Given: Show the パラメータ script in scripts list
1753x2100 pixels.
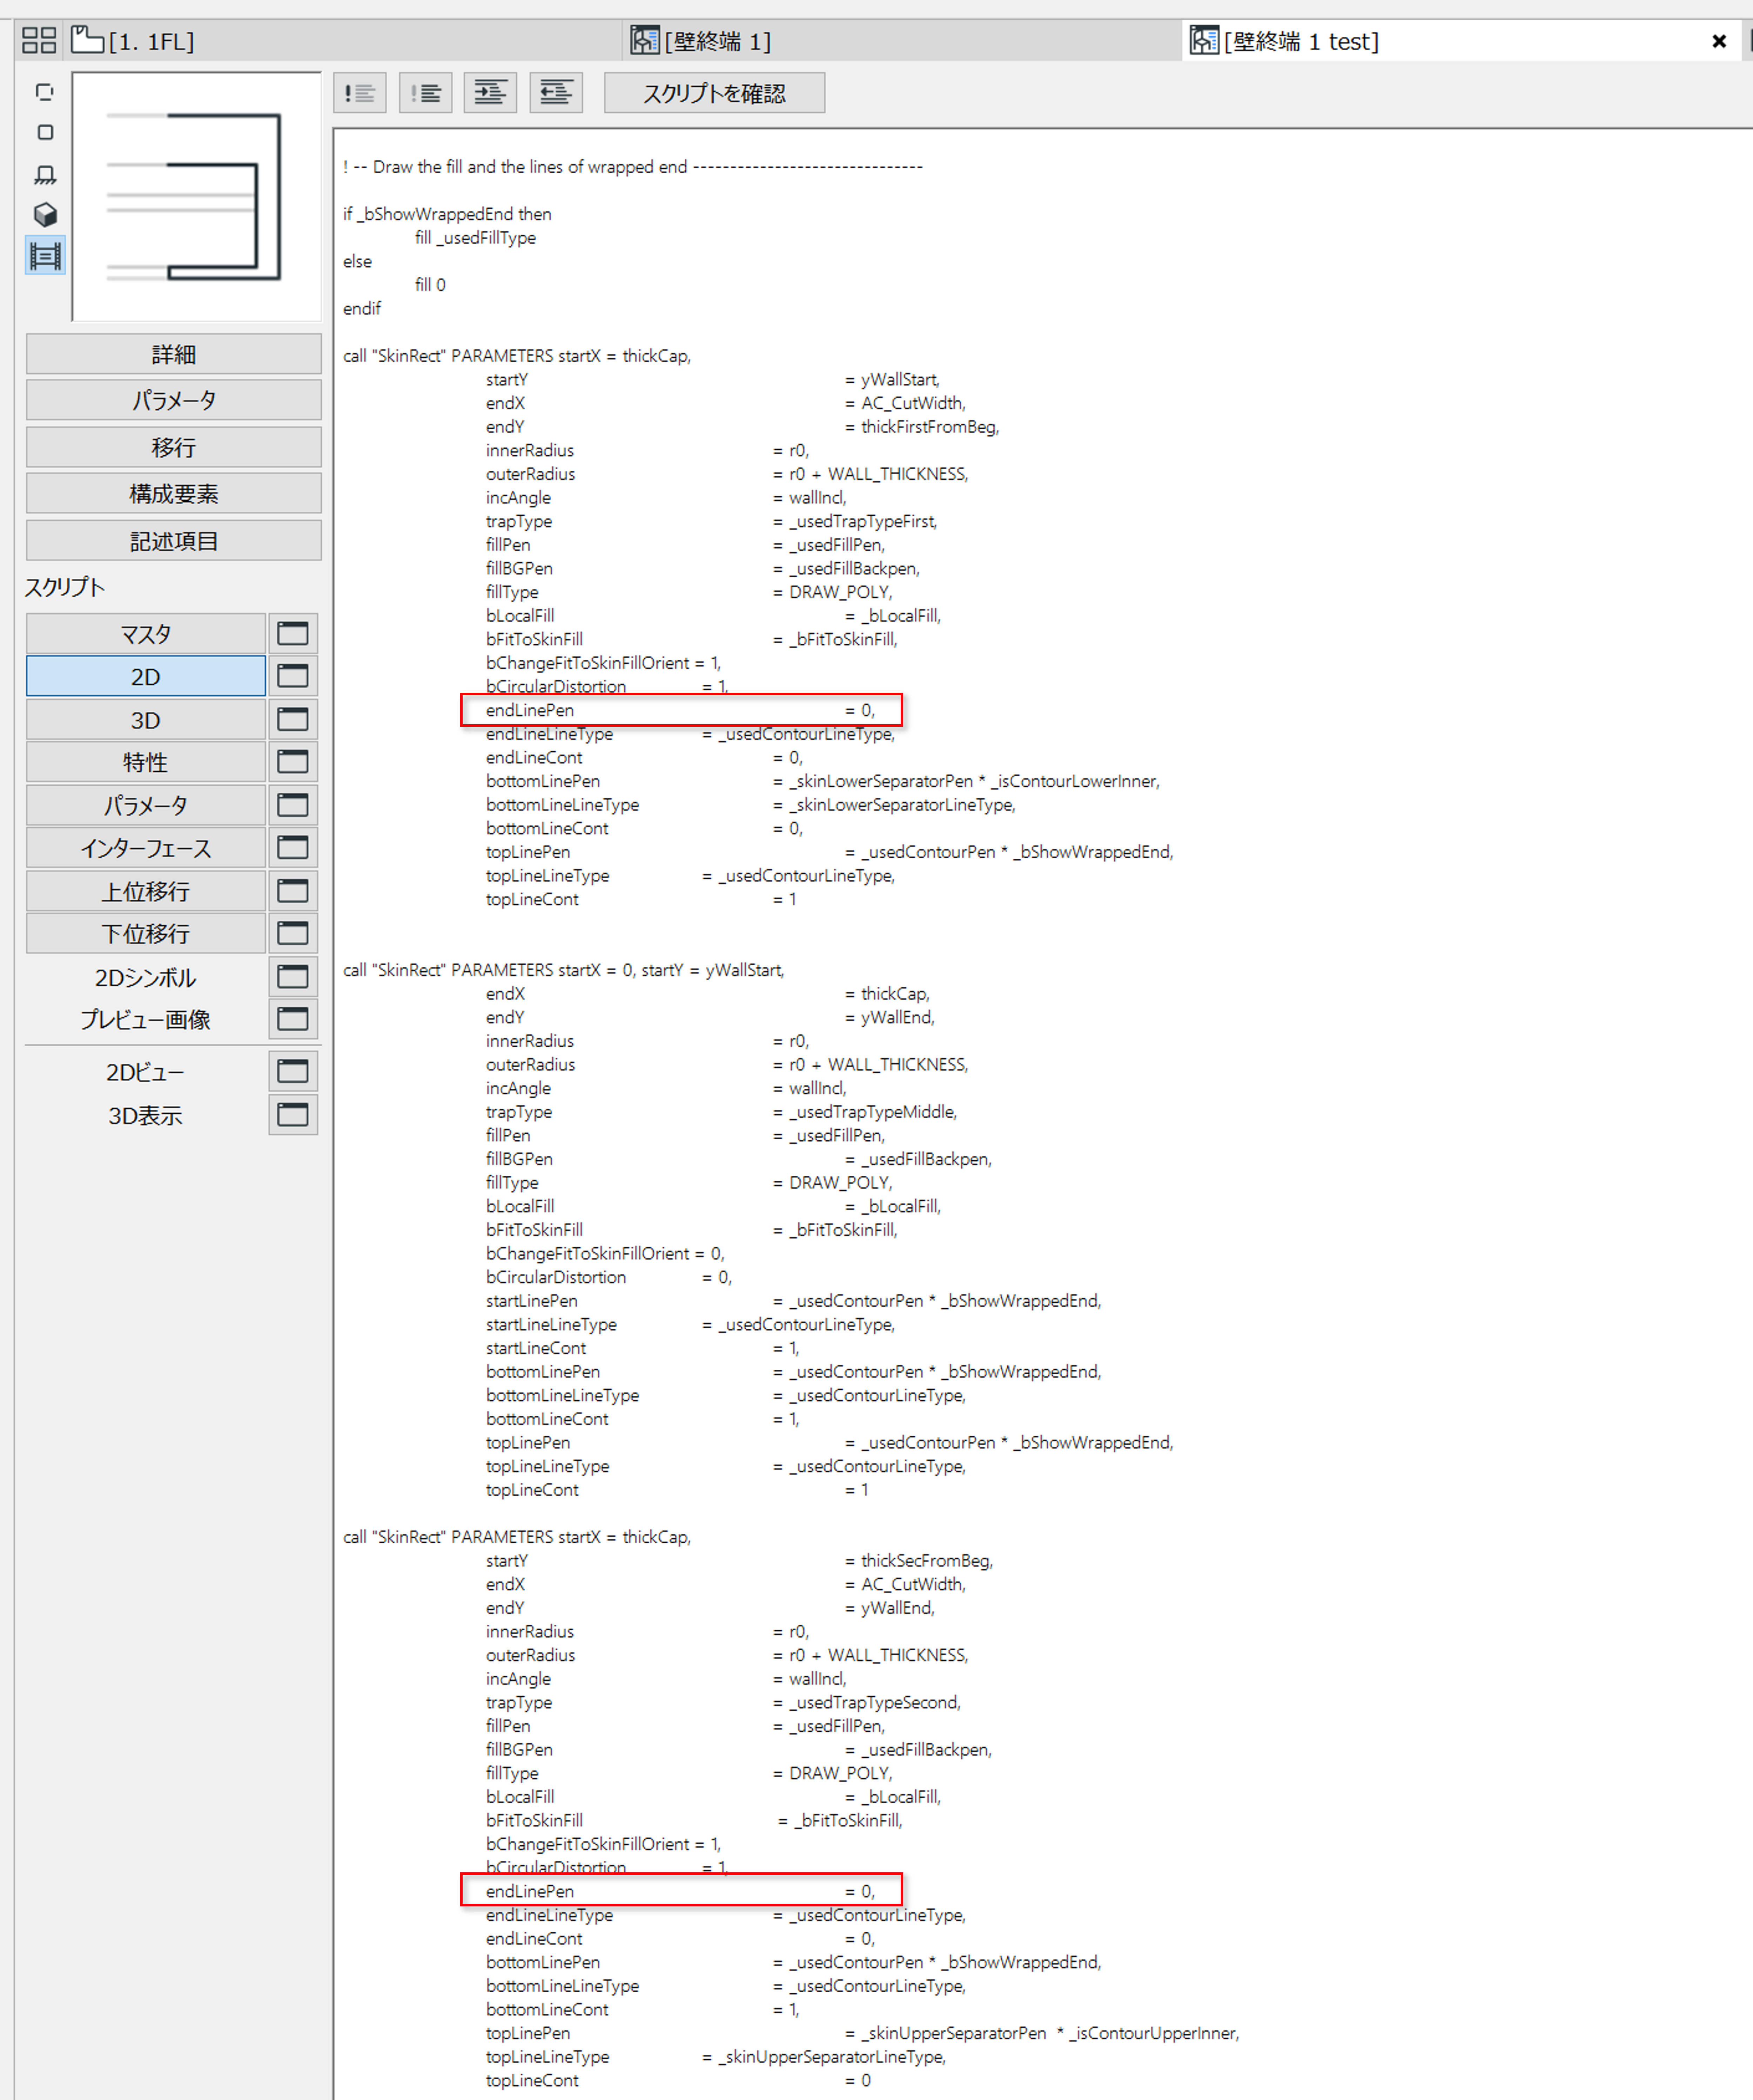Looking at the screenshot, I should 146,805.
